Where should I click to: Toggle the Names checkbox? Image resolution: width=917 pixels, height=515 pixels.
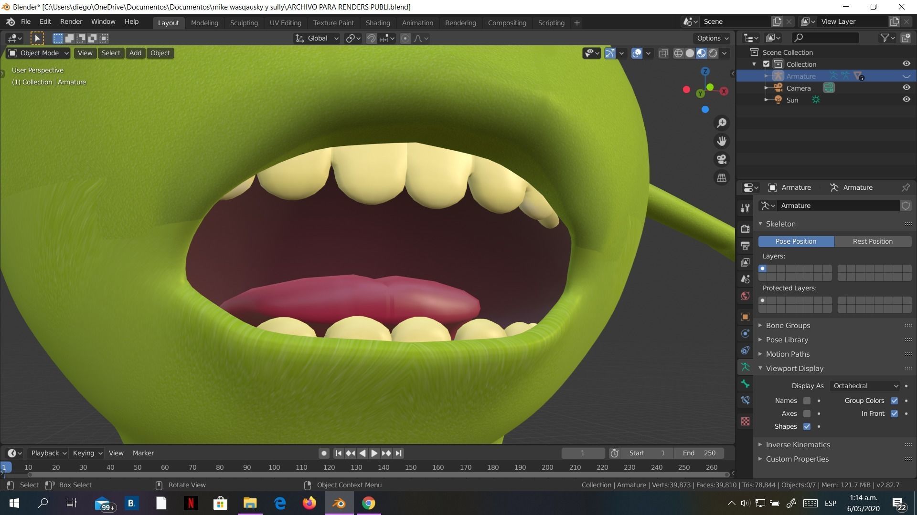(807, 401)
